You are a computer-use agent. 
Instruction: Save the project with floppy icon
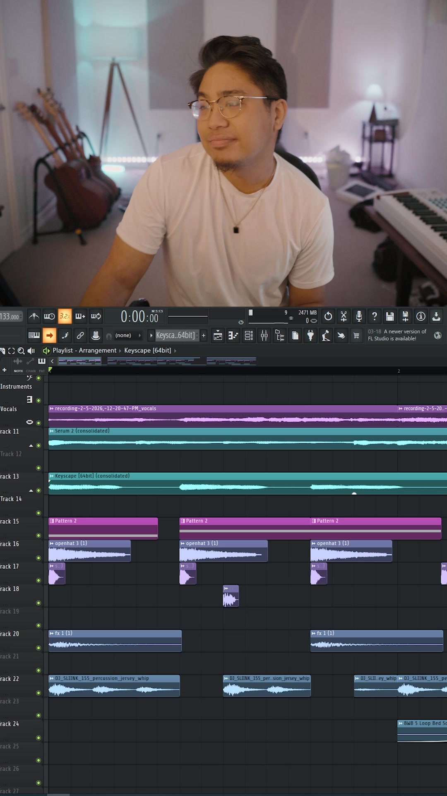pos(390,317)
